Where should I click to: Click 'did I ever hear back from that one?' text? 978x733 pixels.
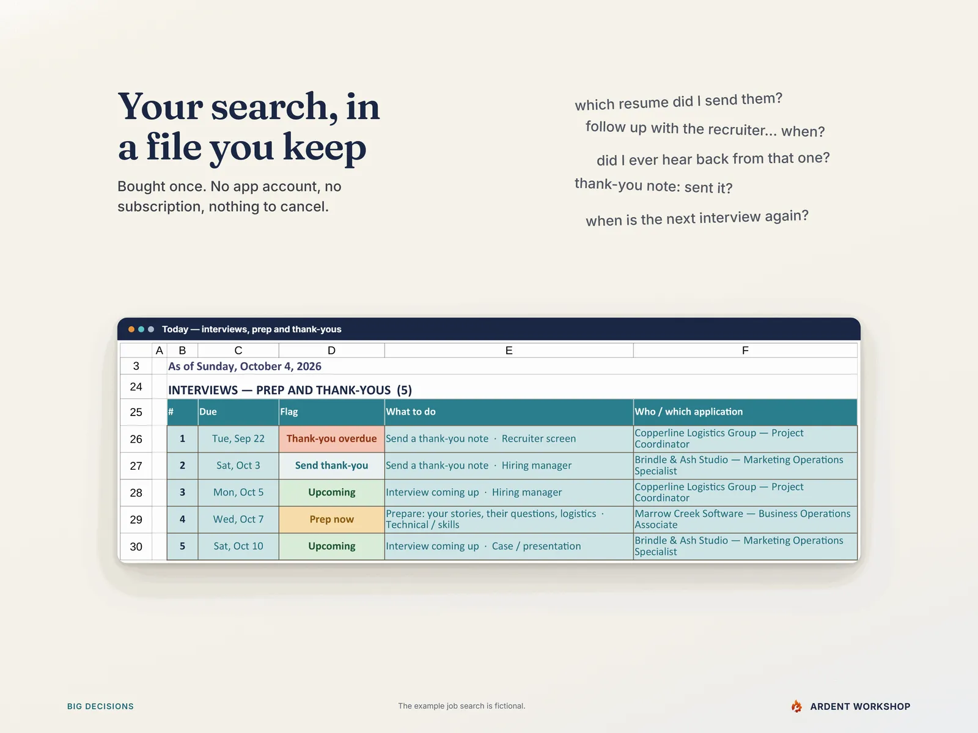pyautogui.click(x=713, y=159)
